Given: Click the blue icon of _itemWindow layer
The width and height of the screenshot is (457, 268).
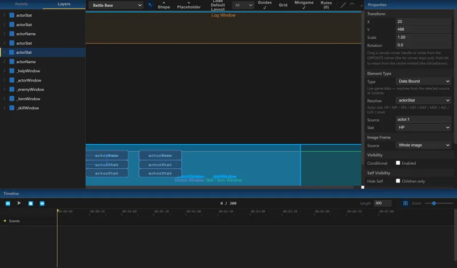Looking at the screenshot, I should (x=11, y=99).
